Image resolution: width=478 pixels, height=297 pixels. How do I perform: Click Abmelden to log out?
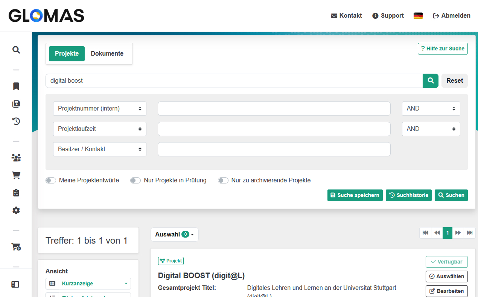point(452,16)
